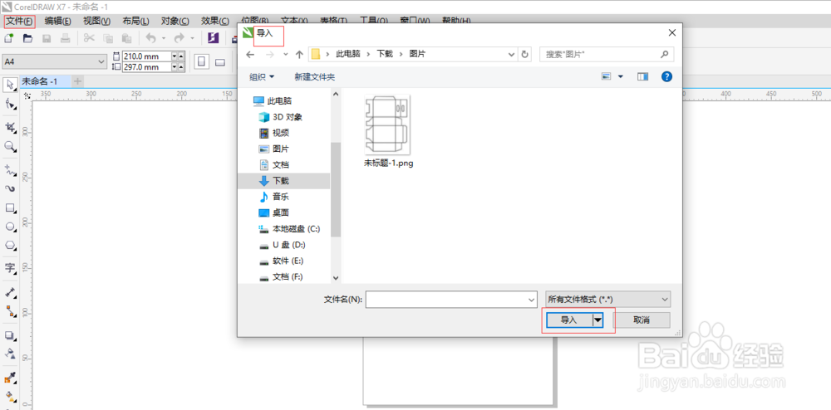Open the 对象(C) menu

[x=175, y=21]
